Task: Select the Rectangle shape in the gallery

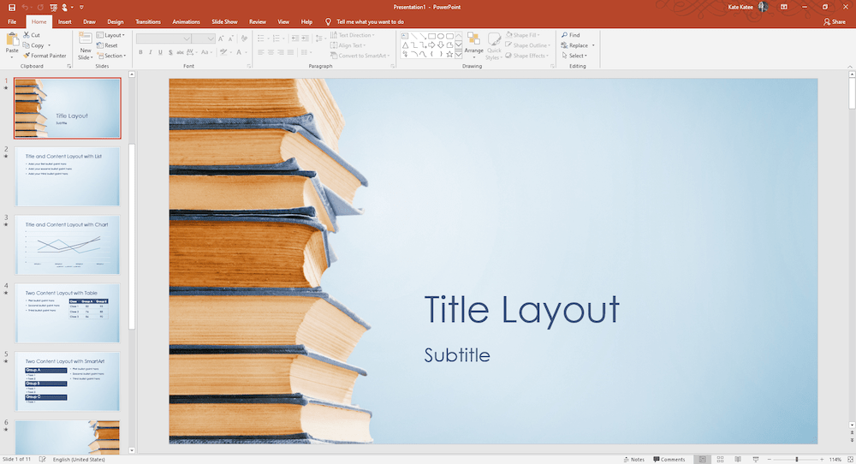Action: [431, 36]
